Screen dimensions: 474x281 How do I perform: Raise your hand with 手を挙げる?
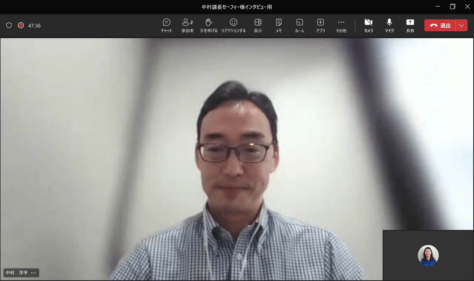click(x=209, y=25)
